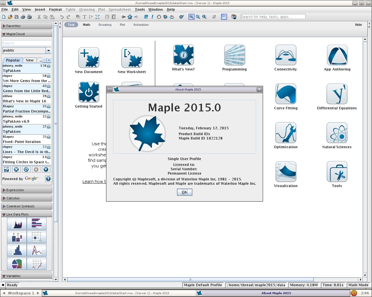Image resolution: width=372 pixels, height=297 pixels.
Task: Click the Workspace 1 switcher
Action: coord(21,293)
